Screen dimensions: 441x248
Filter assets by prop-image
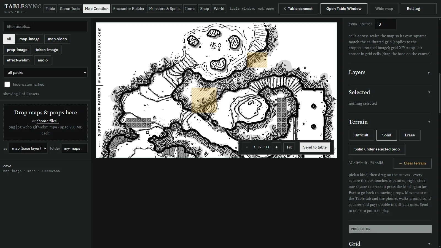[x=17, y=50]
